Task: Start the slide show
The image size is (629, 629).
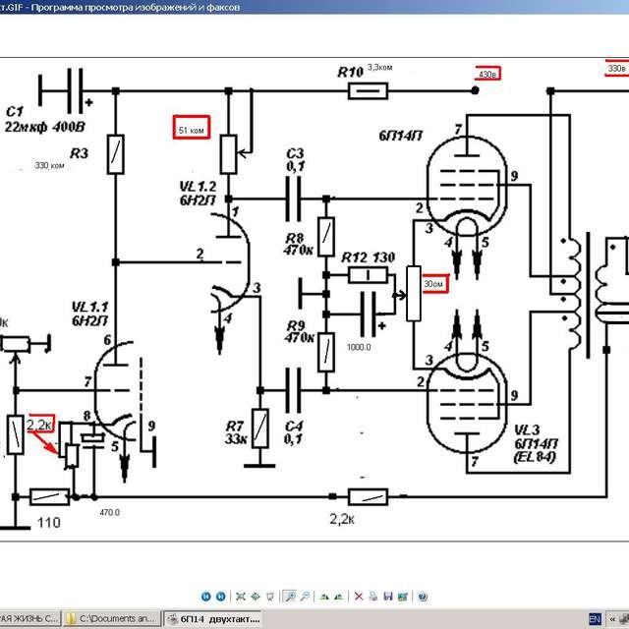Action: click(270, 597)
